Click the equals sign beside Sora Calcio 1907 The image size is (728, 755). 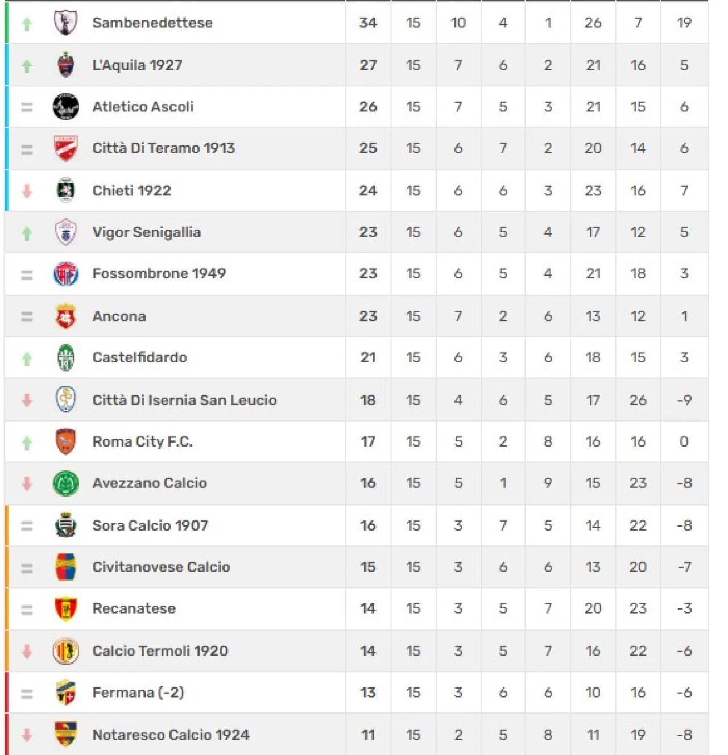(x=27, y=526)
